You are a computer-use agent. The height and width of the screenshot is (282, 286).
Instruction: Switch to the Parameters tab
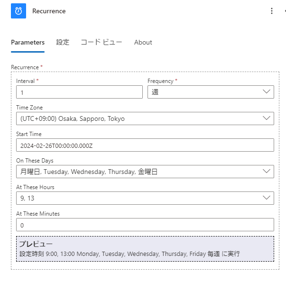click(28, 42)
